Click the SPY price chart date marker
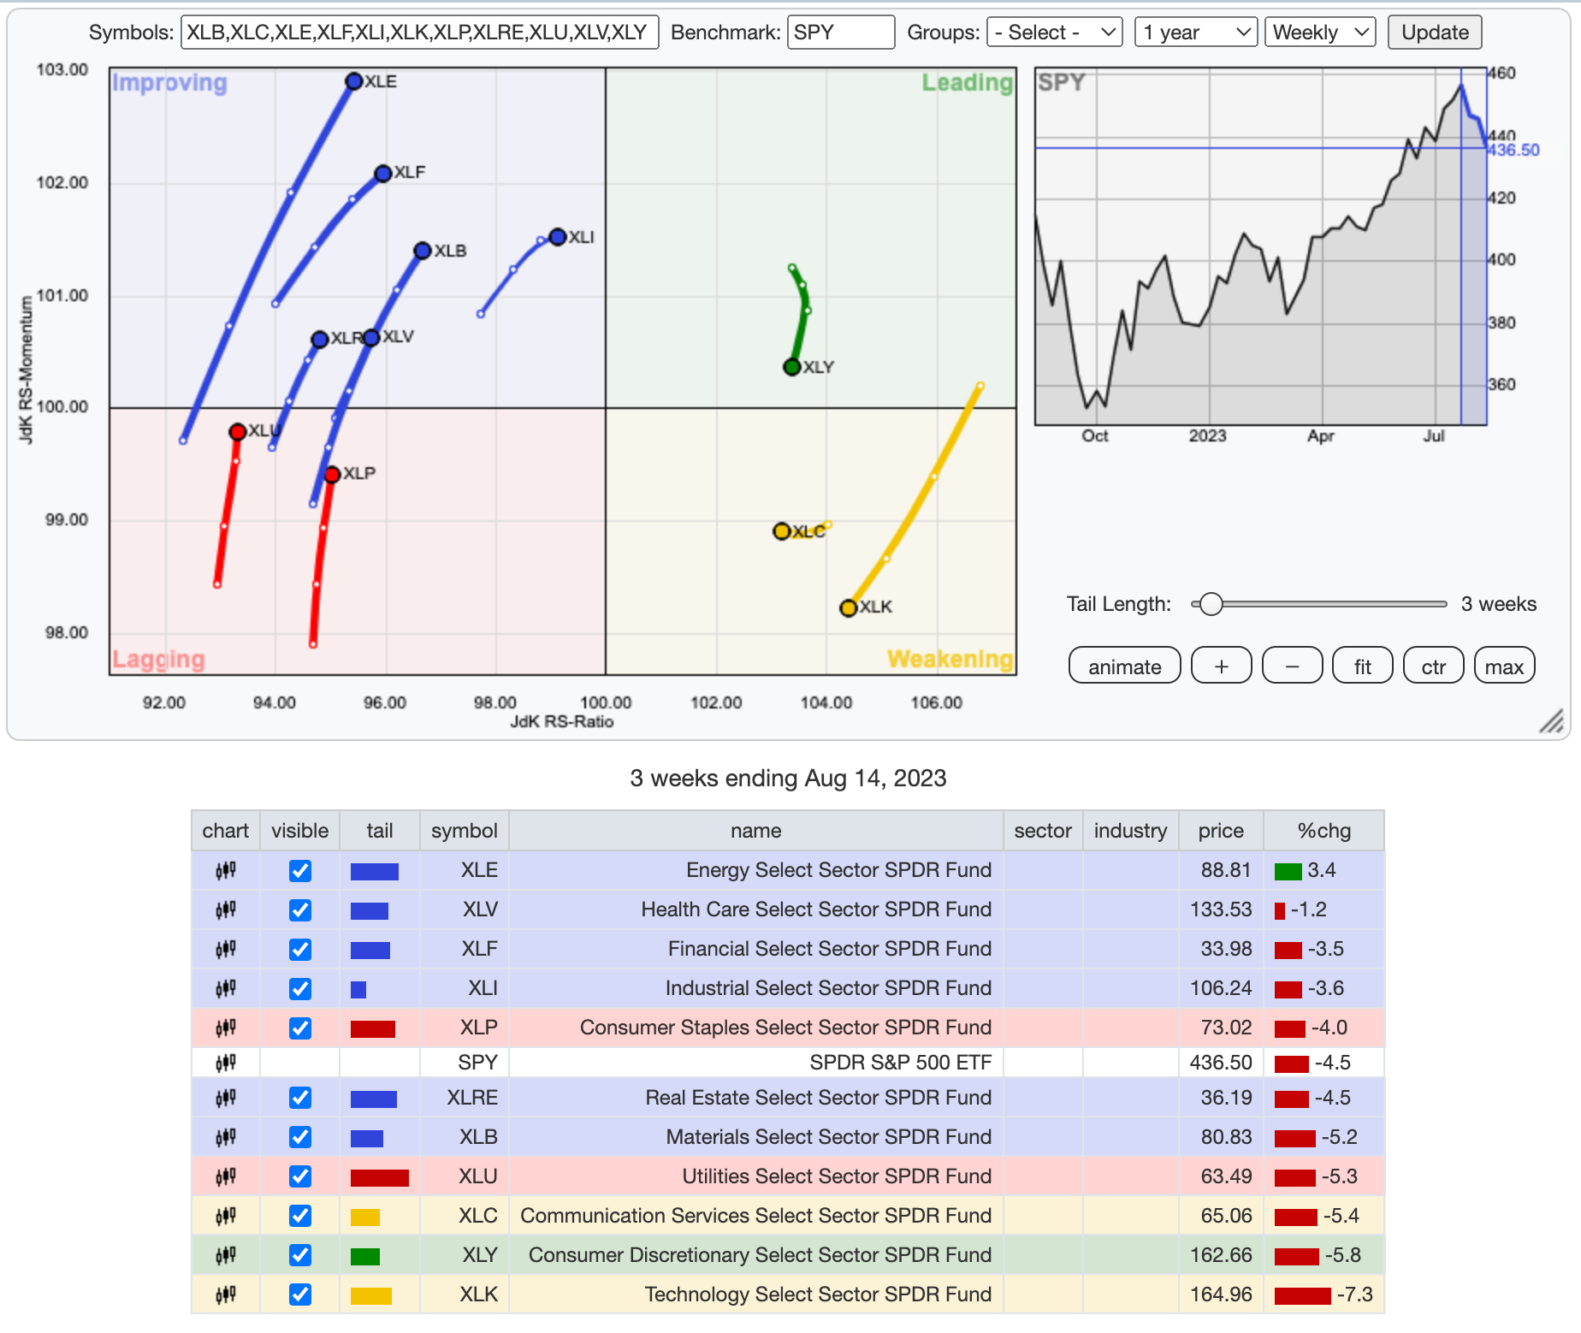The image size is (1581, 1333). click(x=1461, y=246)
